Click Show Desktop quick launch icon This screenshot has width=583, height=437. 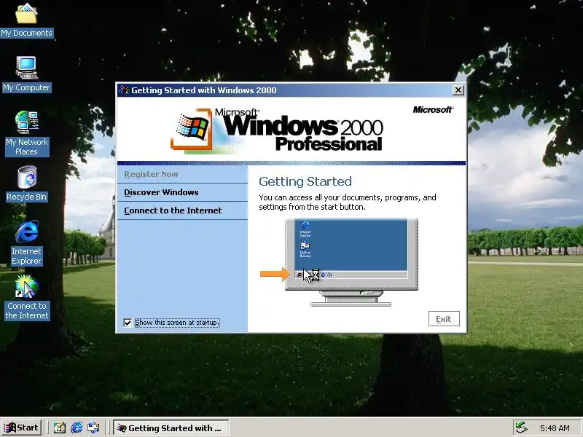(60, 428)
